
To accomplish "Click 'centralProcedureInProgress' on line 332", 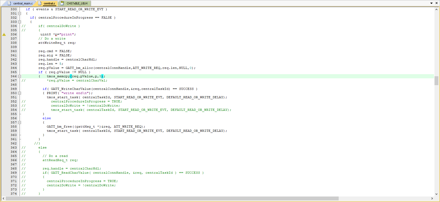I will click(66, 18).
